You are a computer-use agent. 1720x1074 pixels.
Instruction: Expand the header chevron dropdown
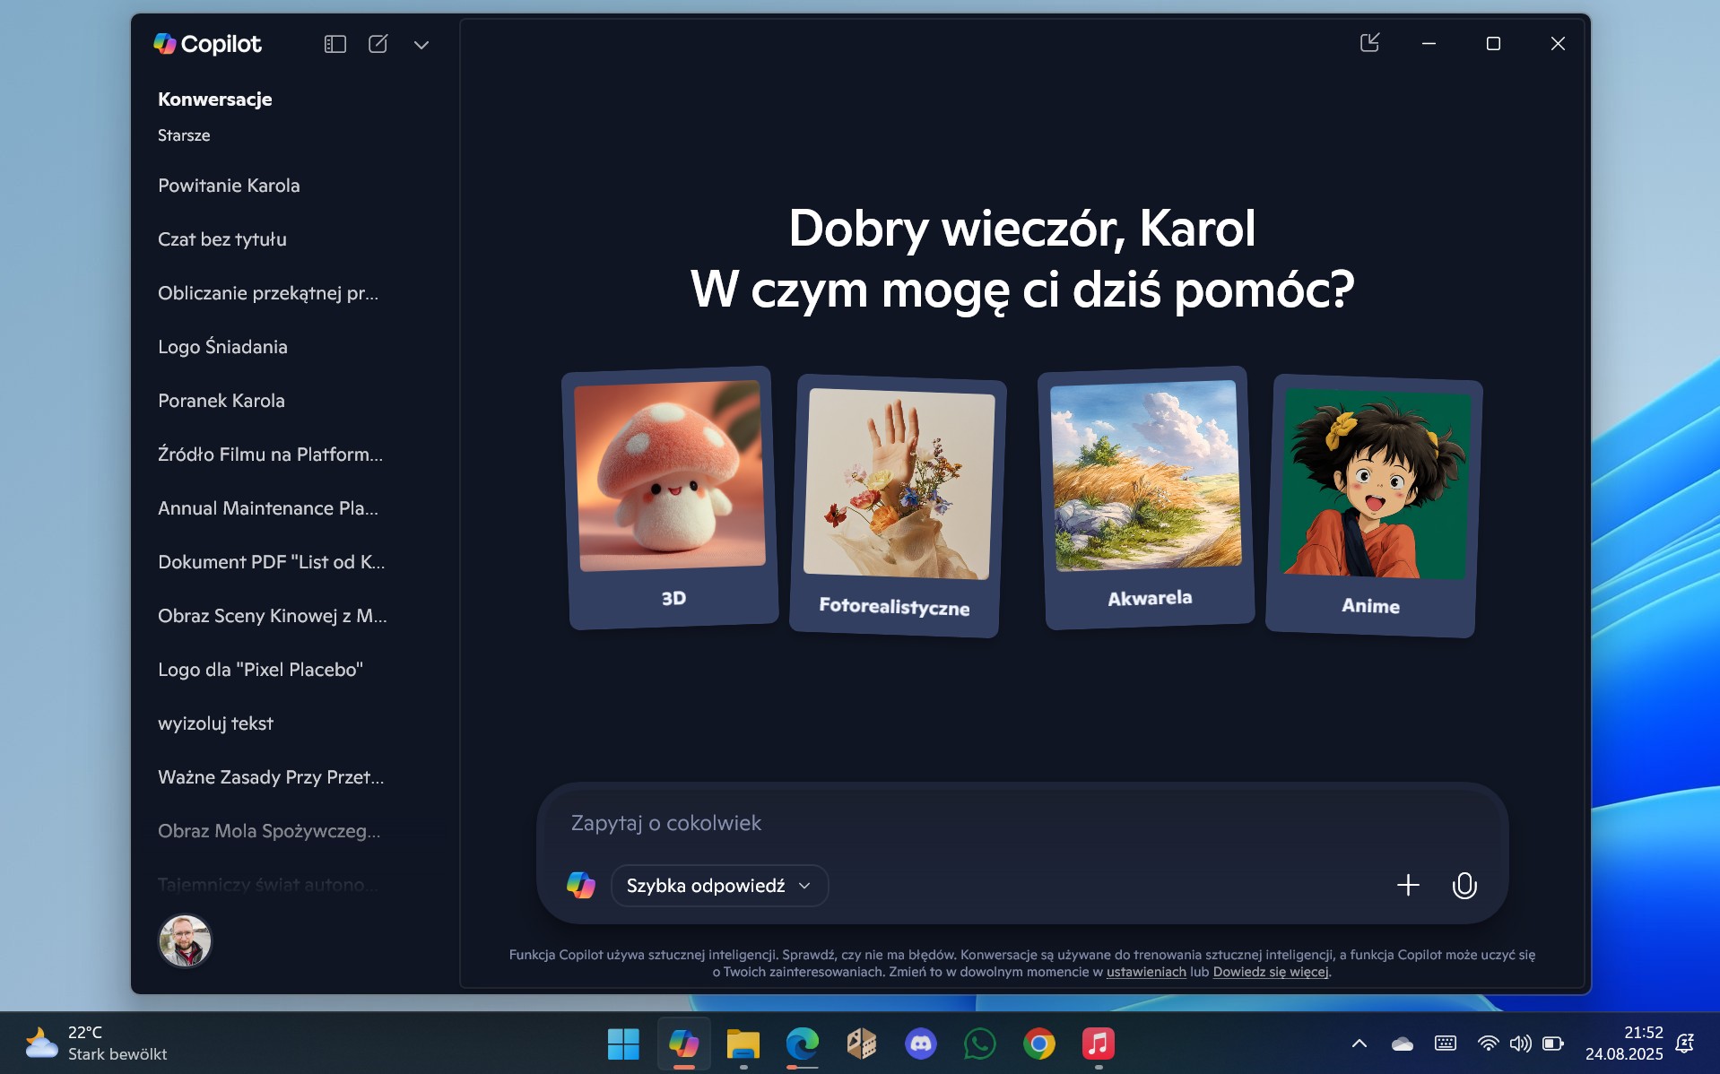[421, 45]
